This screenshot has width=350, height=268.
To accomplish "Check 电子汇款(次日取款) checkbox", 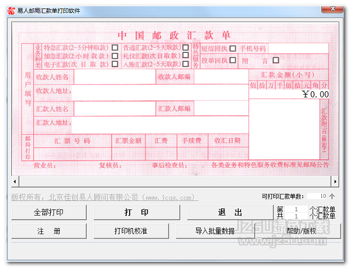I will tap(115, 64).
